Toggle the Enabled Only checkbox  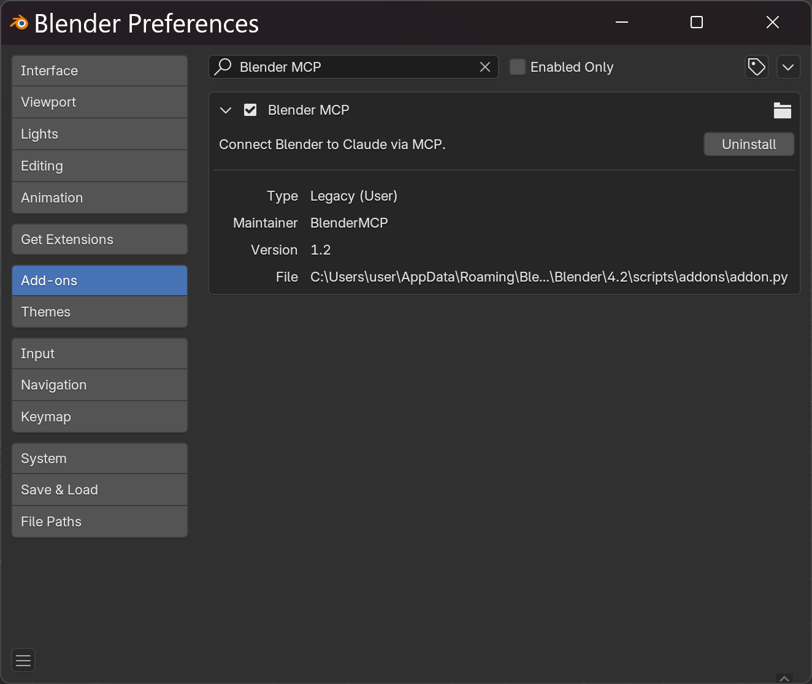pos(518,67)
